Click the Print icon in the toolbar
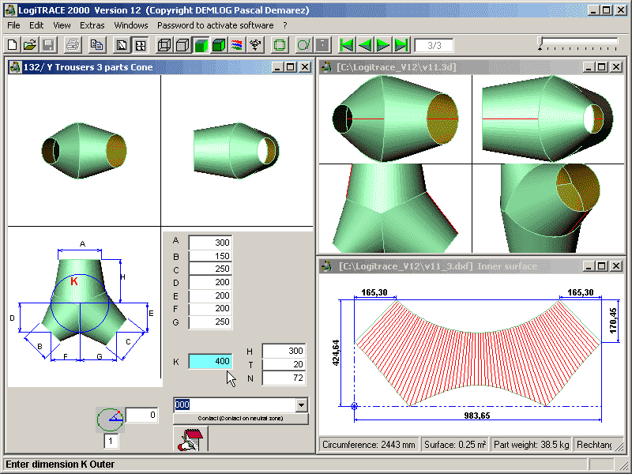Screen dimensions: 632x474 (x=73, y=45)
